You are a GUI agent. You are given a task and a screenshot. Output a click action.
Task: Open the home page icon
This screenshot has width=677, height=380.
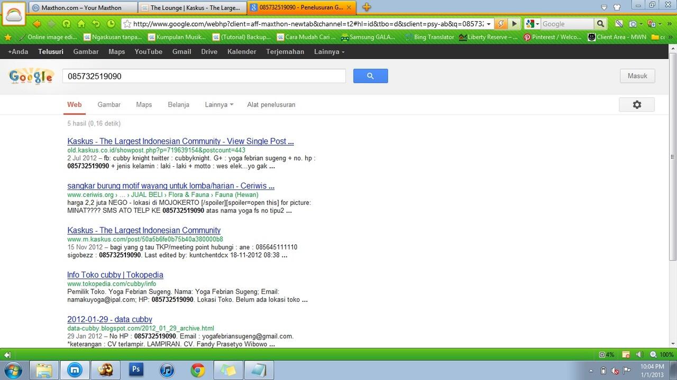[81, 24]
